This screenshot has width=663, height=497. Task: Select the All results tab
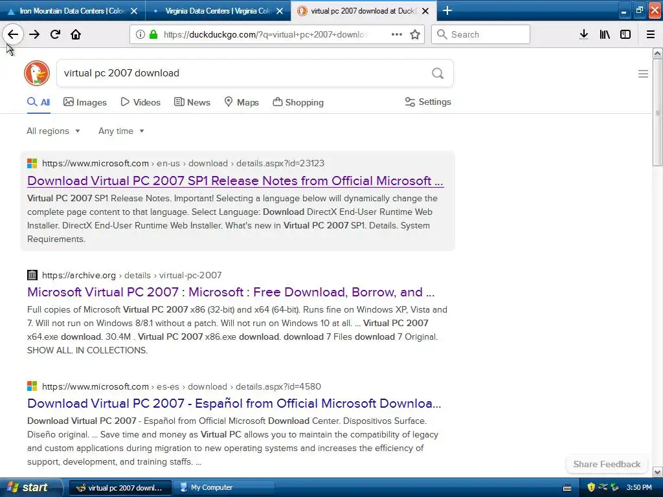pos(38,102)
